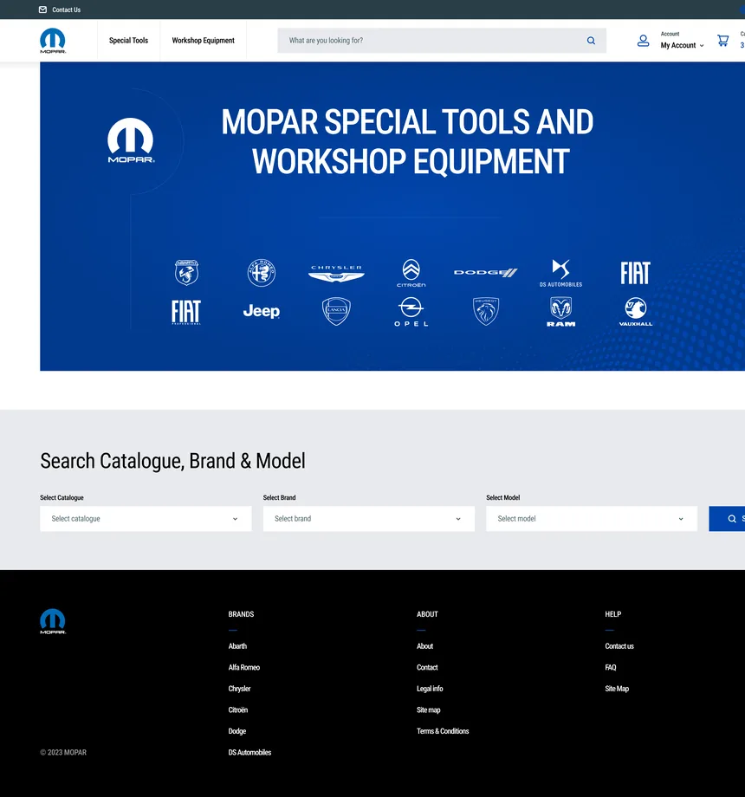Select the DS Automobiles brand logo

560,273
